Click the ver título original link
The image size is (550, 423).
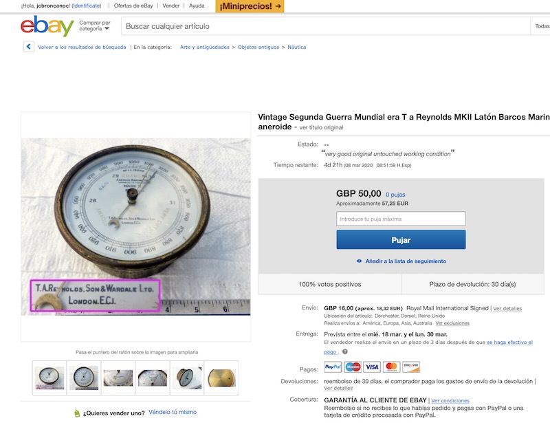[321, 127]
